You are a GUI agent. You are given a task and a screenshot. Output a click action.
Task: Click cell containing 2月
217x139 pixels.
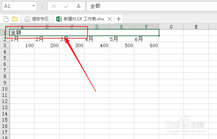pyautogui.click(x=47, y=39)
